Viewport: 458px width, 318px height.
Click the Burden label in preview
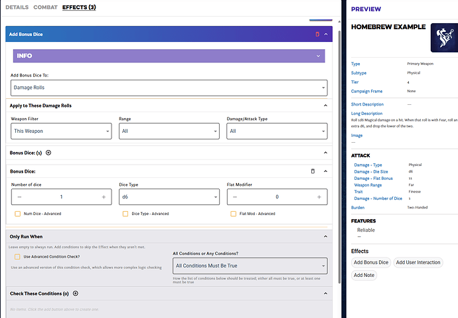[358, 208]
